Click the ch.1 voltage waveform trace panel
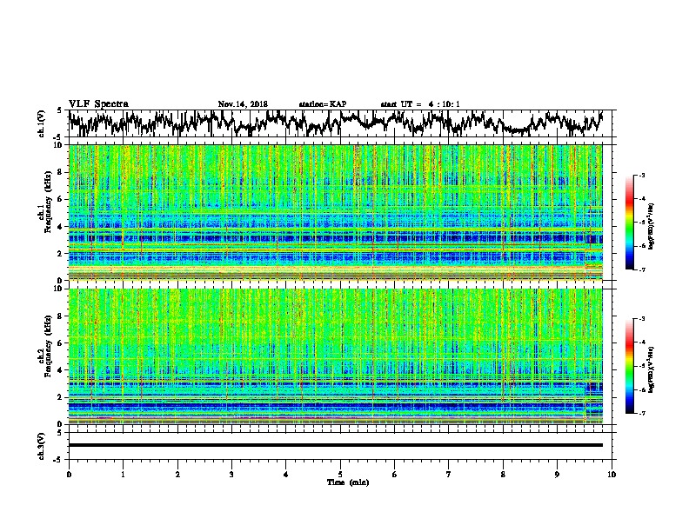Viewport: 689px width, 532px height. (x=340, y=123)
